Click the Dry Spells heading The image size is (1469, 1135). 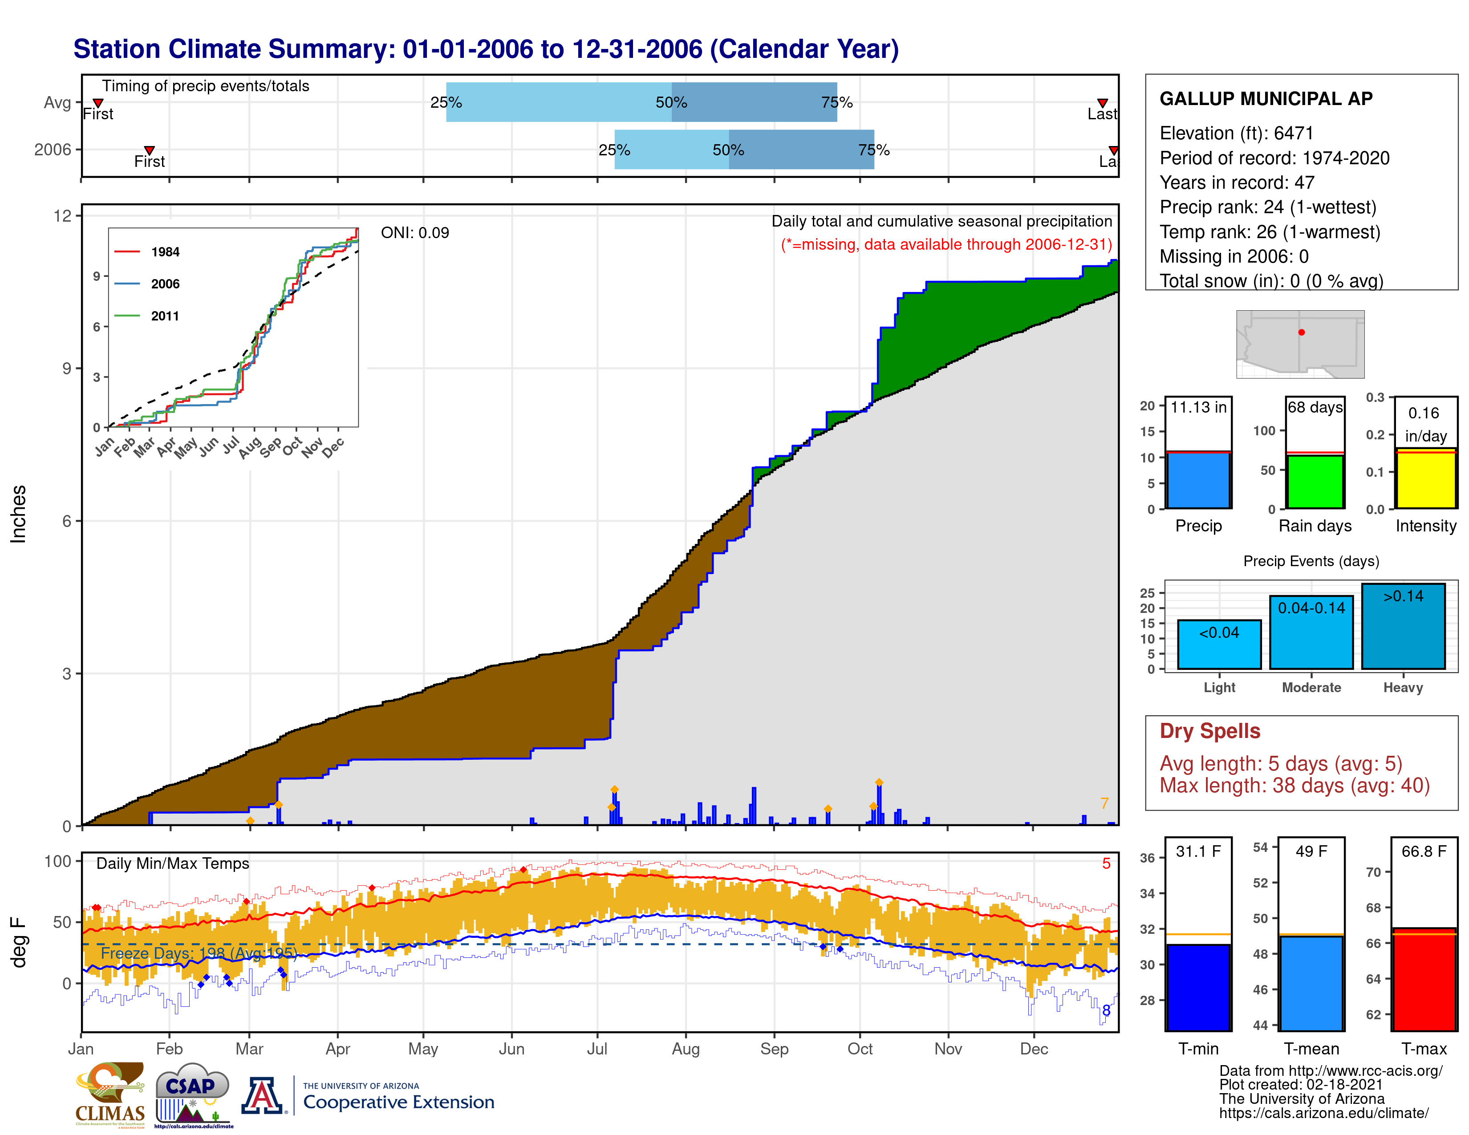[1209, 731]
